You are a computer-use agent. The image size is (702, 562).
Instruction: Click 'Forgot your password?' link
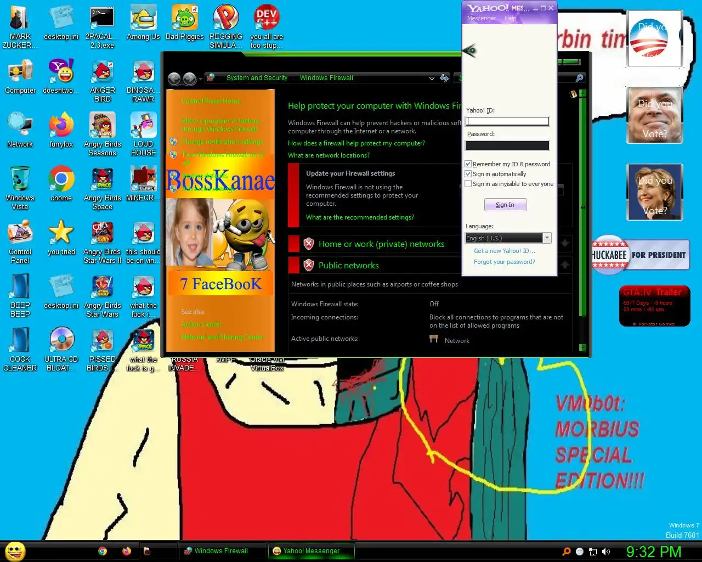(x=505, y=262)
